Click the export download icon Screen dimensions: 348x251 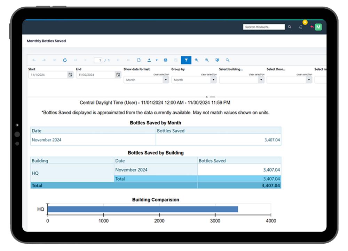pos(149,60)
